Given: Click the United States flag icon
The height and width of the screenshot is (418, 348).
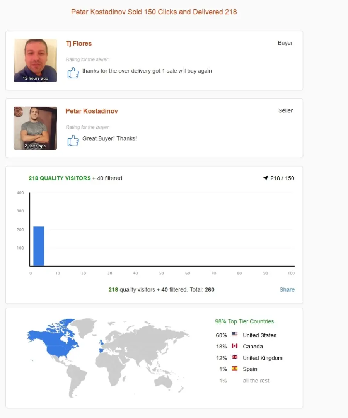Looking at the screenshot, I should pyautogui.click(x=235, y=334).
